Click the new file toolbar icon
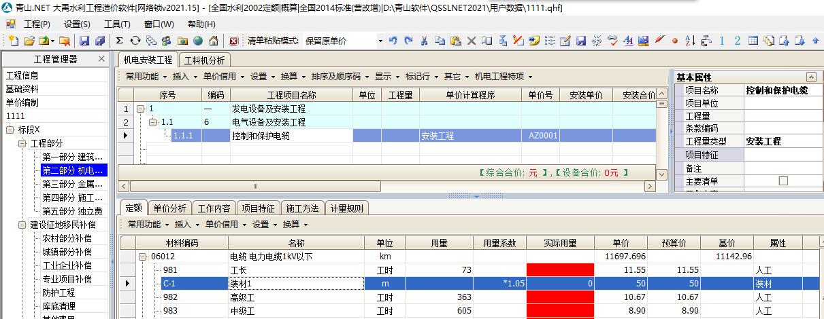Screen dimensions: 824x319 [x=14, y=41]
